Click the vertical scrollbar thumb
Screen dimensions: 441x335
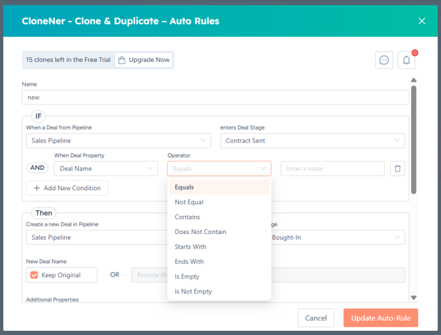[413, 140]
